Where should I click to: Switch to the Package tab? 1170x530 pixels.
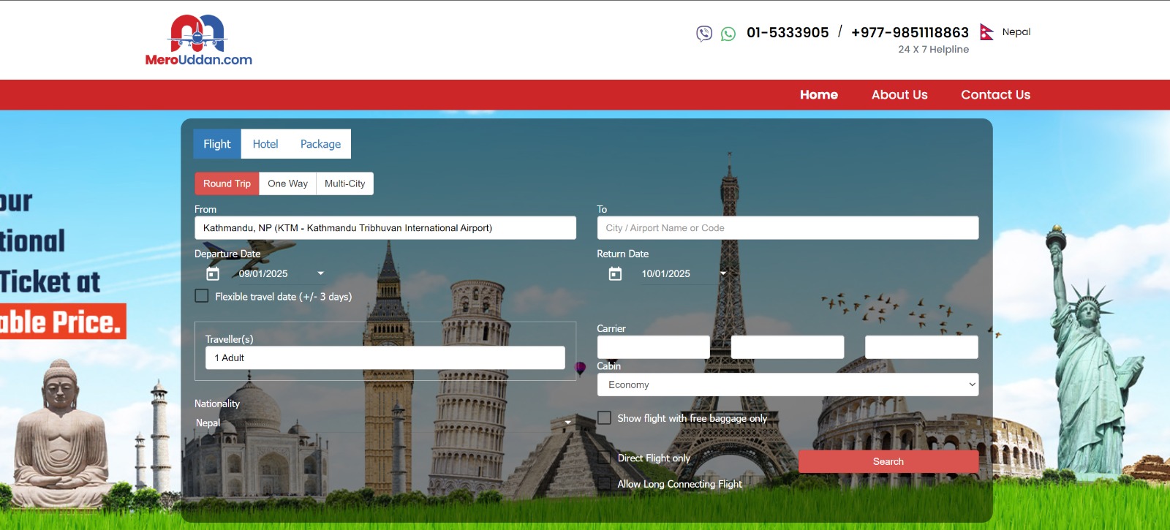coord(320,144)
